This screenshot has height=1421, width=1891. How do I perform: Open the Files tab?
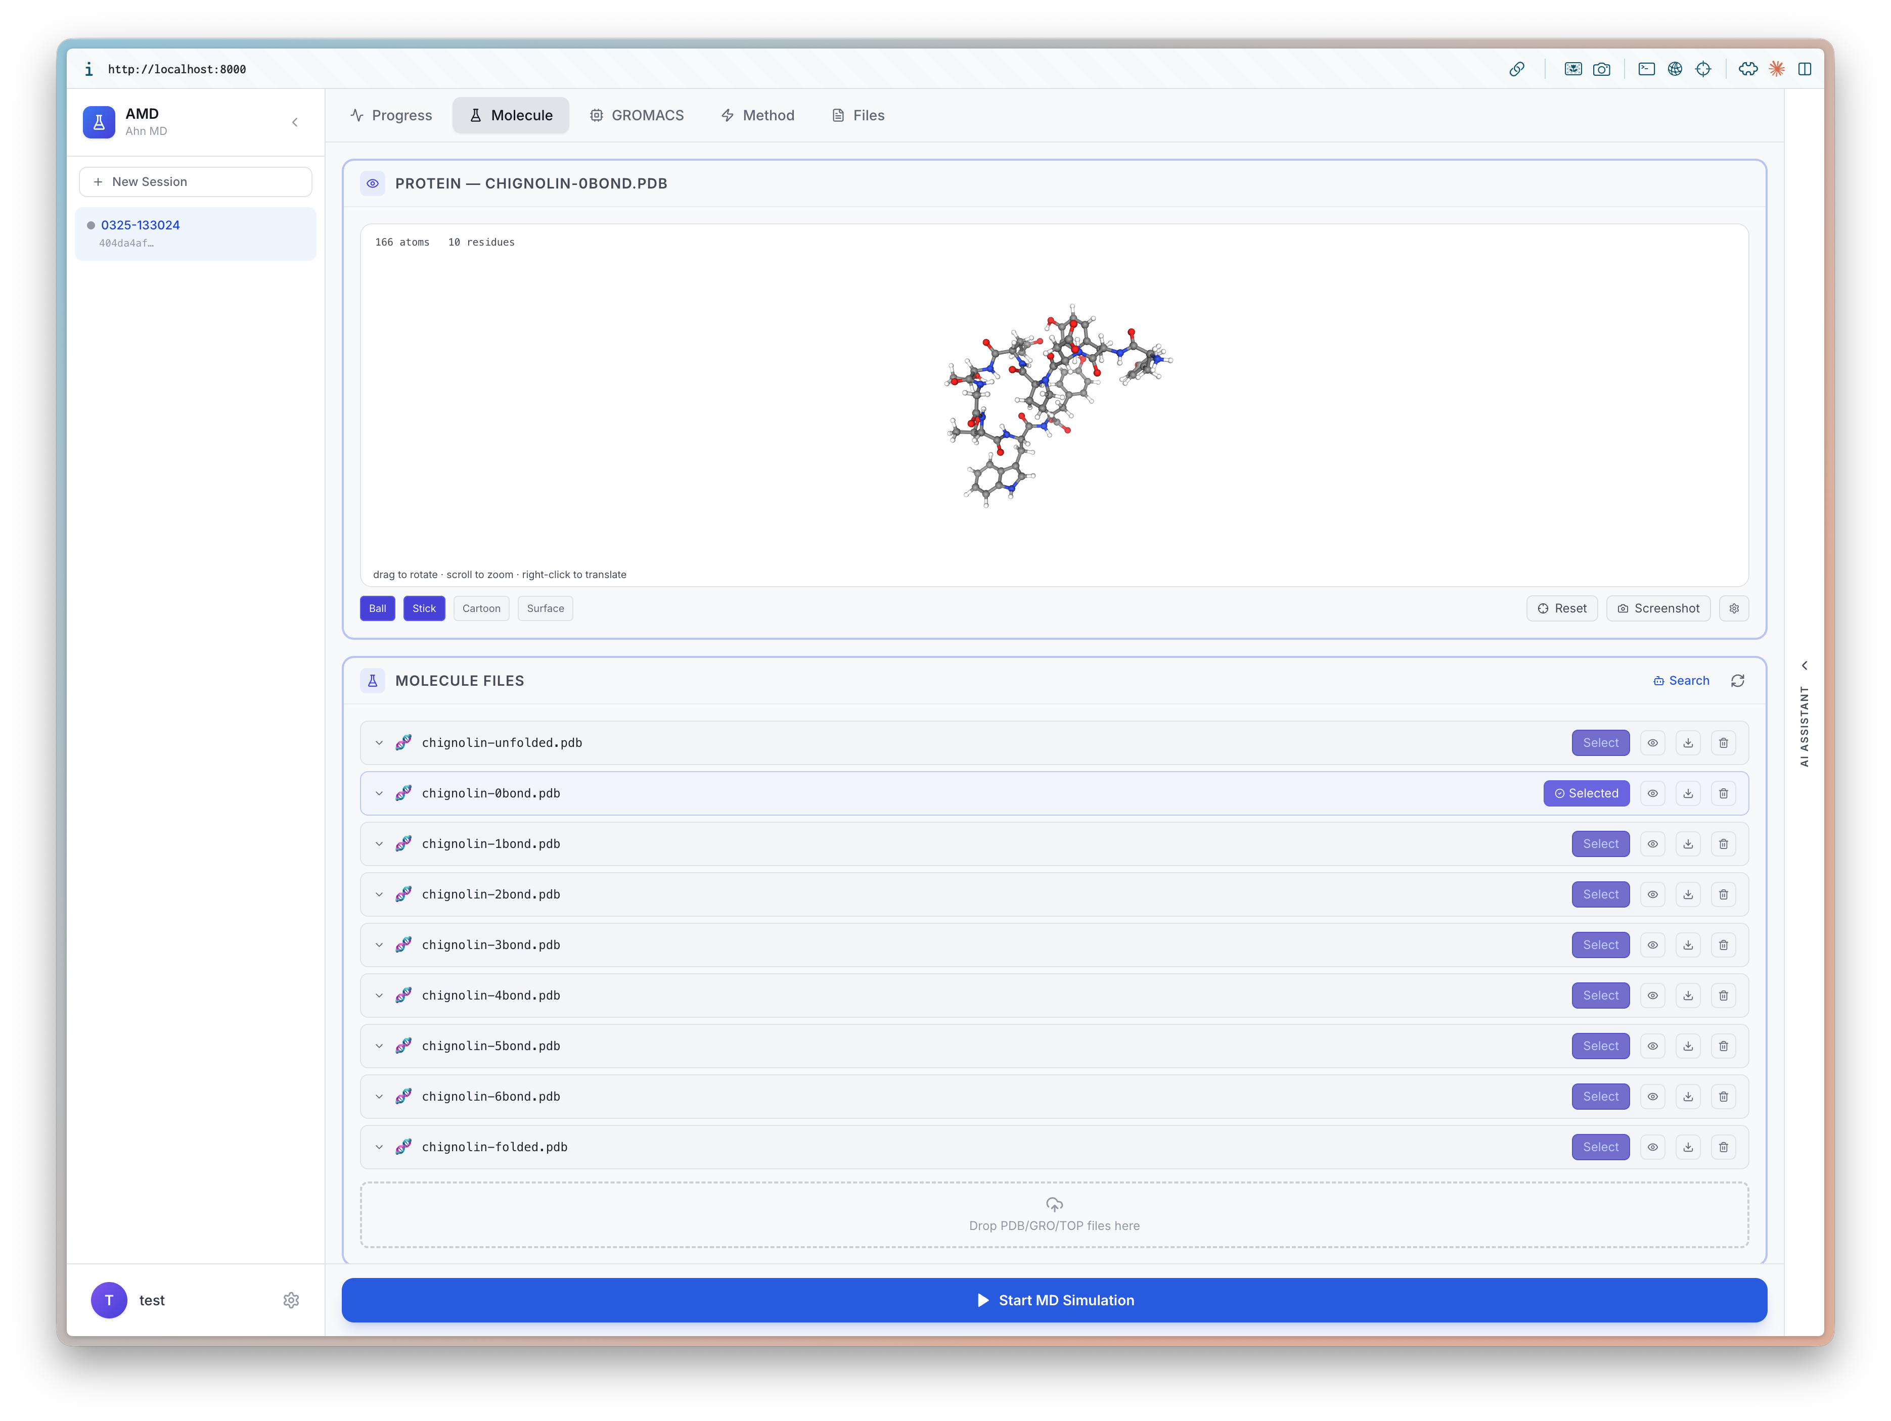[859, 115]
